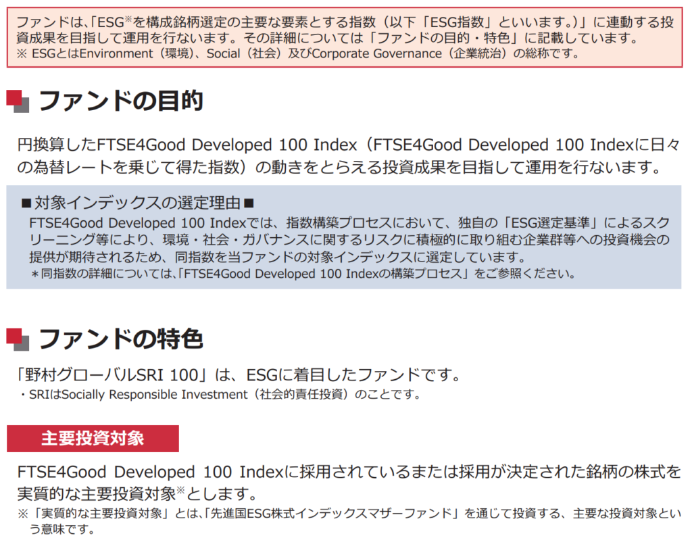Click the 「野村グローバルSRI 100」 fund name

(x=121, y=374)
